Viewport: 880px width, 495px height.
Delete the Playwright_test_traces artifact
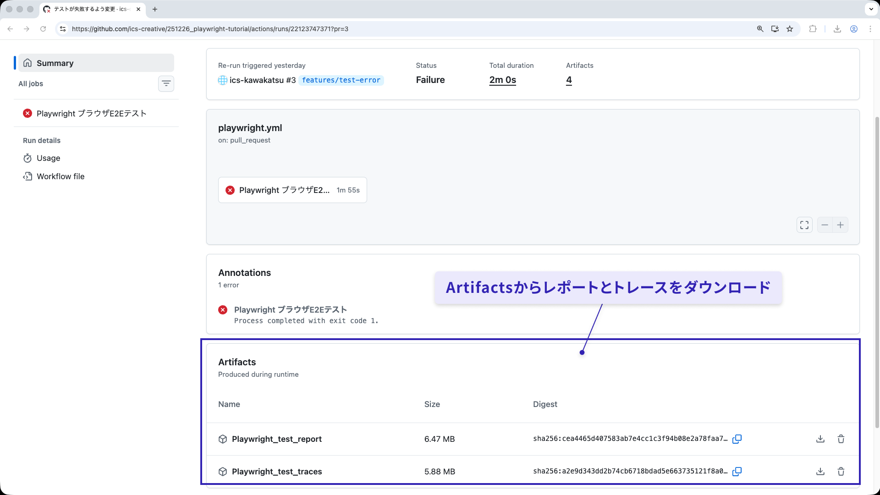(841, 471)
